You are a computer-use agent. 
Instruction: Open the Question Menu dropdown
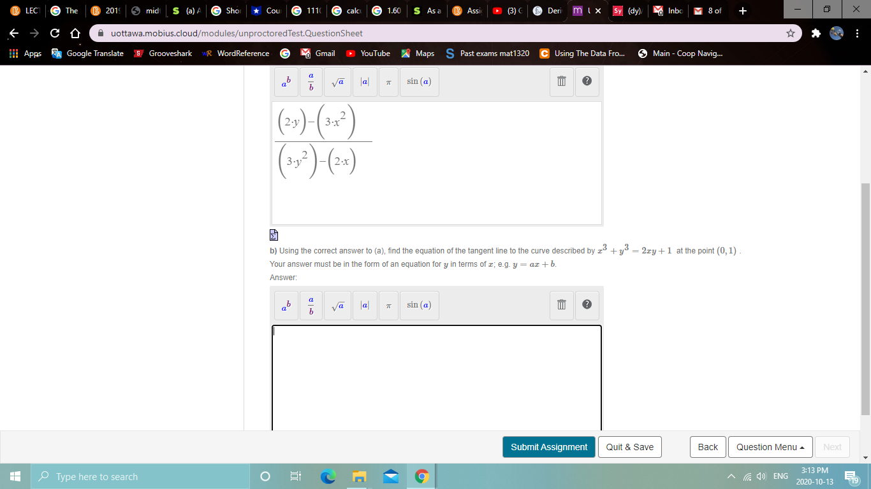770,446
